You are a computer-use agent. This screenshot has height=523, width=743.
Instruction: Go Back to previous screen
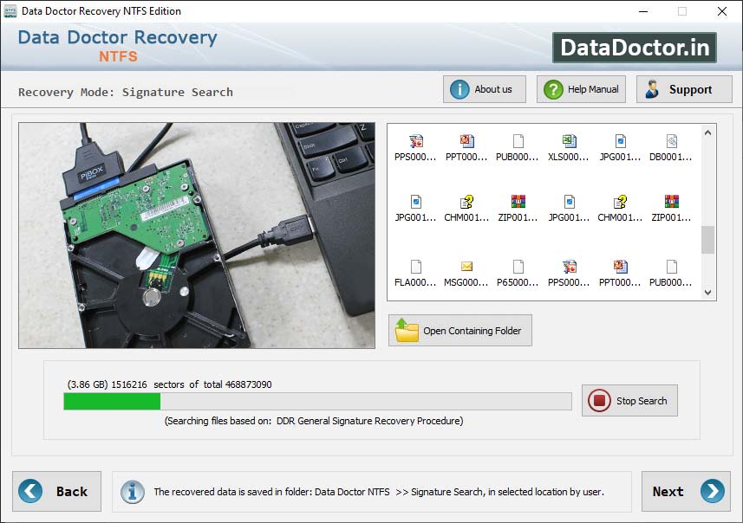pyautogui.click(x=57, y=491)
